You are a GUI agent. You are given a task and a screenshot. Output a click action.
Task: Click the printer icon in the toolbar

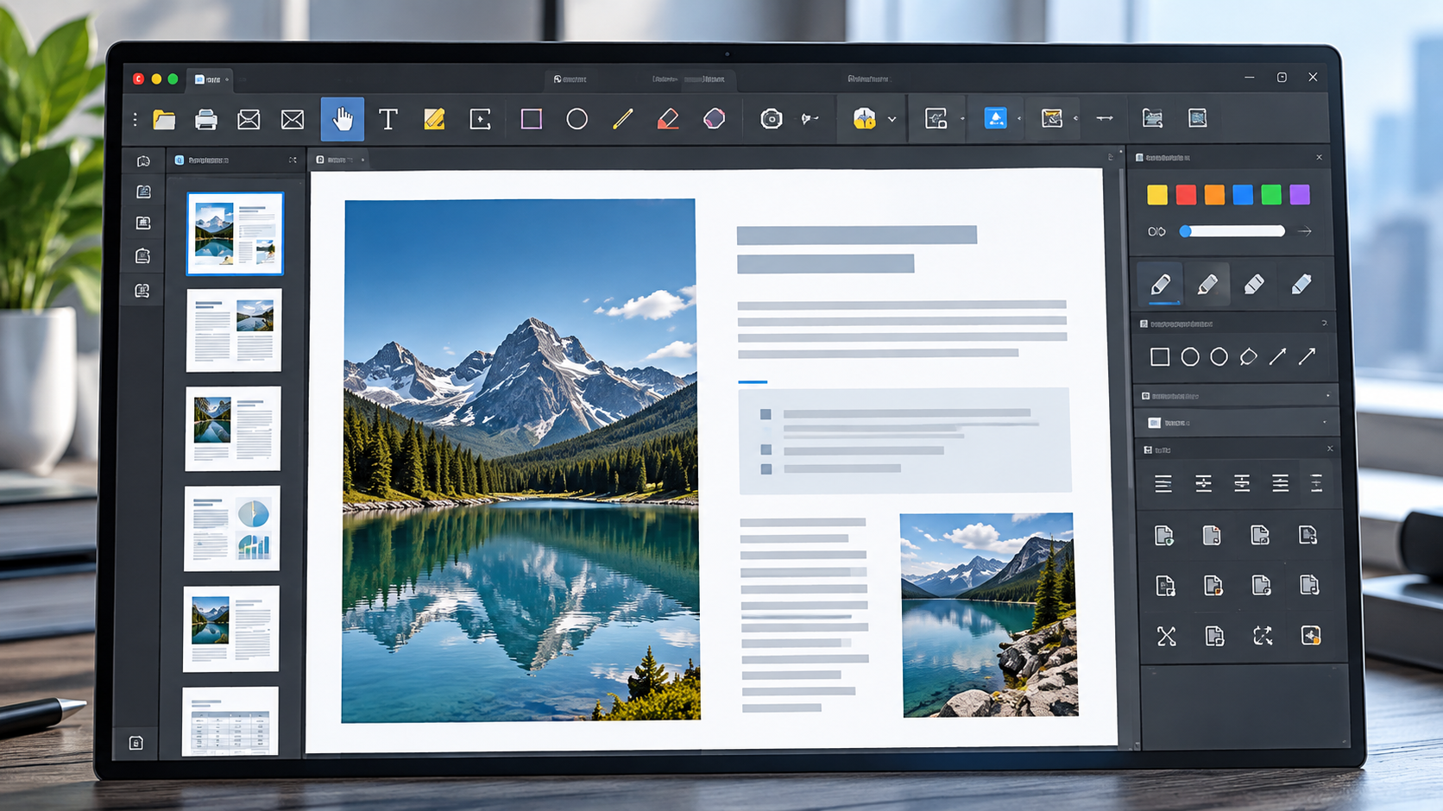point(205,119)
